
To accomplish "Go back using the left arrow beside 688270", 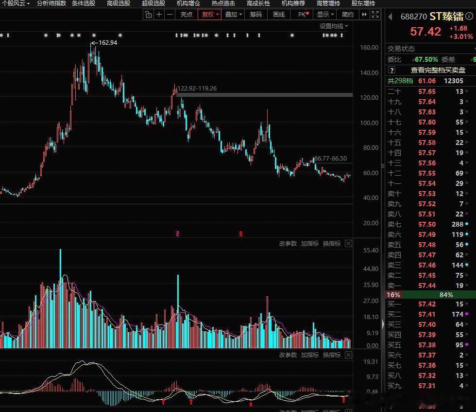I will [391, 17].
